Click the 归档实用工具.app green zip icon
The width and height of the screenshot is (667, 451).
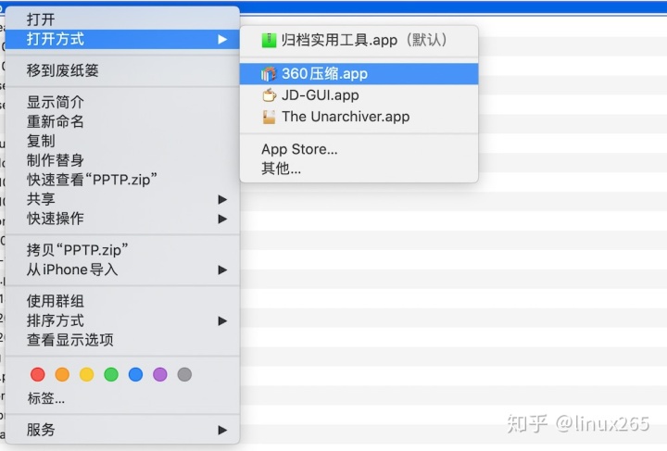coord(269,41)
